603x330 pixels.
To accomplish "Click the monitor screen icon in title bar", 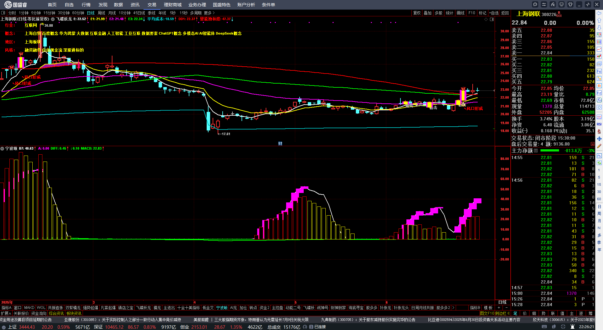I will pos(562,4).
